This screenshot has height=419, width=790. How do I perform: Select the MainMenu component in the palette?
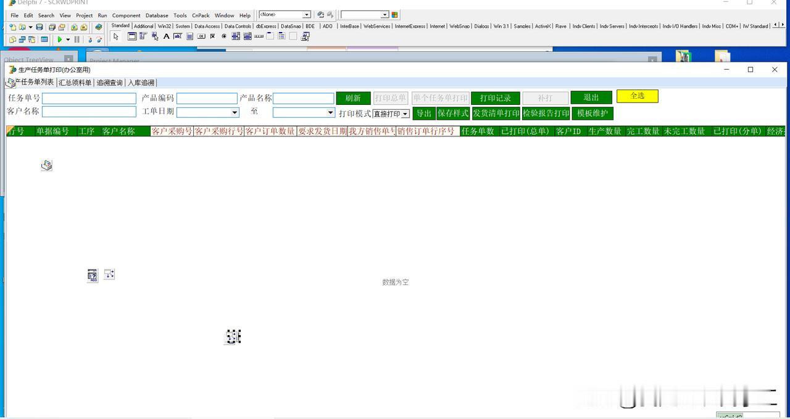tap(143, 36)
